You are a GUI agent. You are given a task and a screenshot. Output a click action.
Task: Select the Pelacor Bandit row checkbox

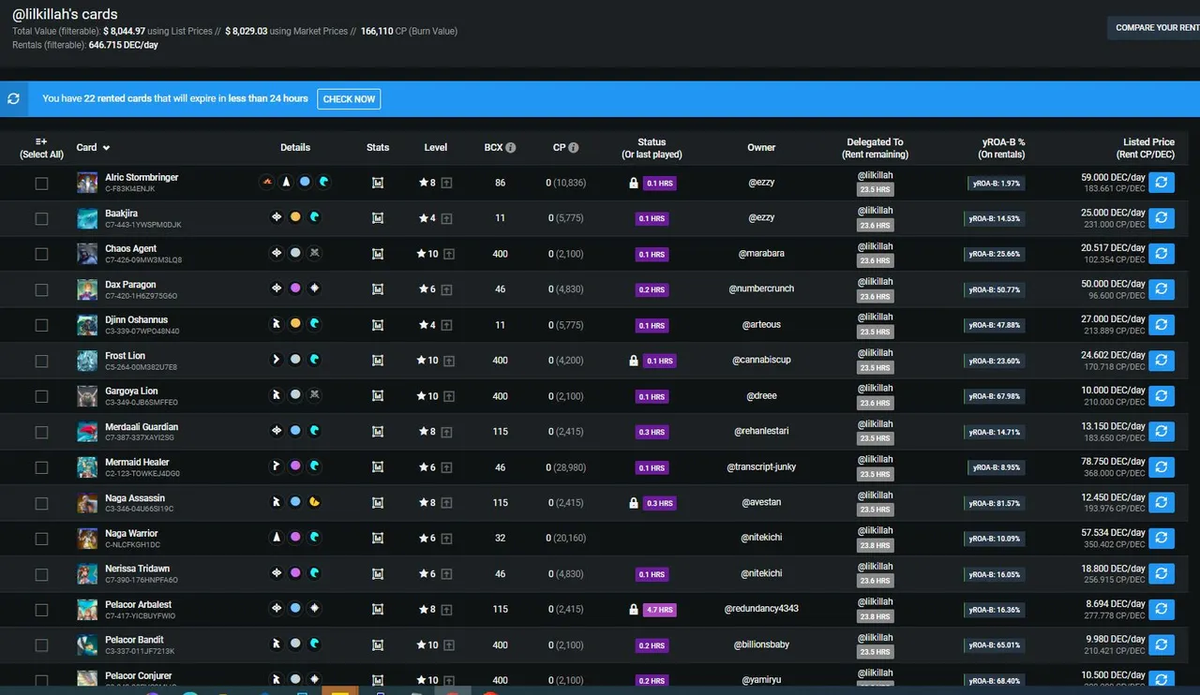(x=41, y=645)
